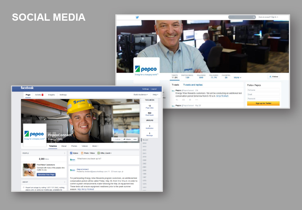Open the three-dot menu on Facebook cover
This screenshot has height=210, width=302.
135,139
